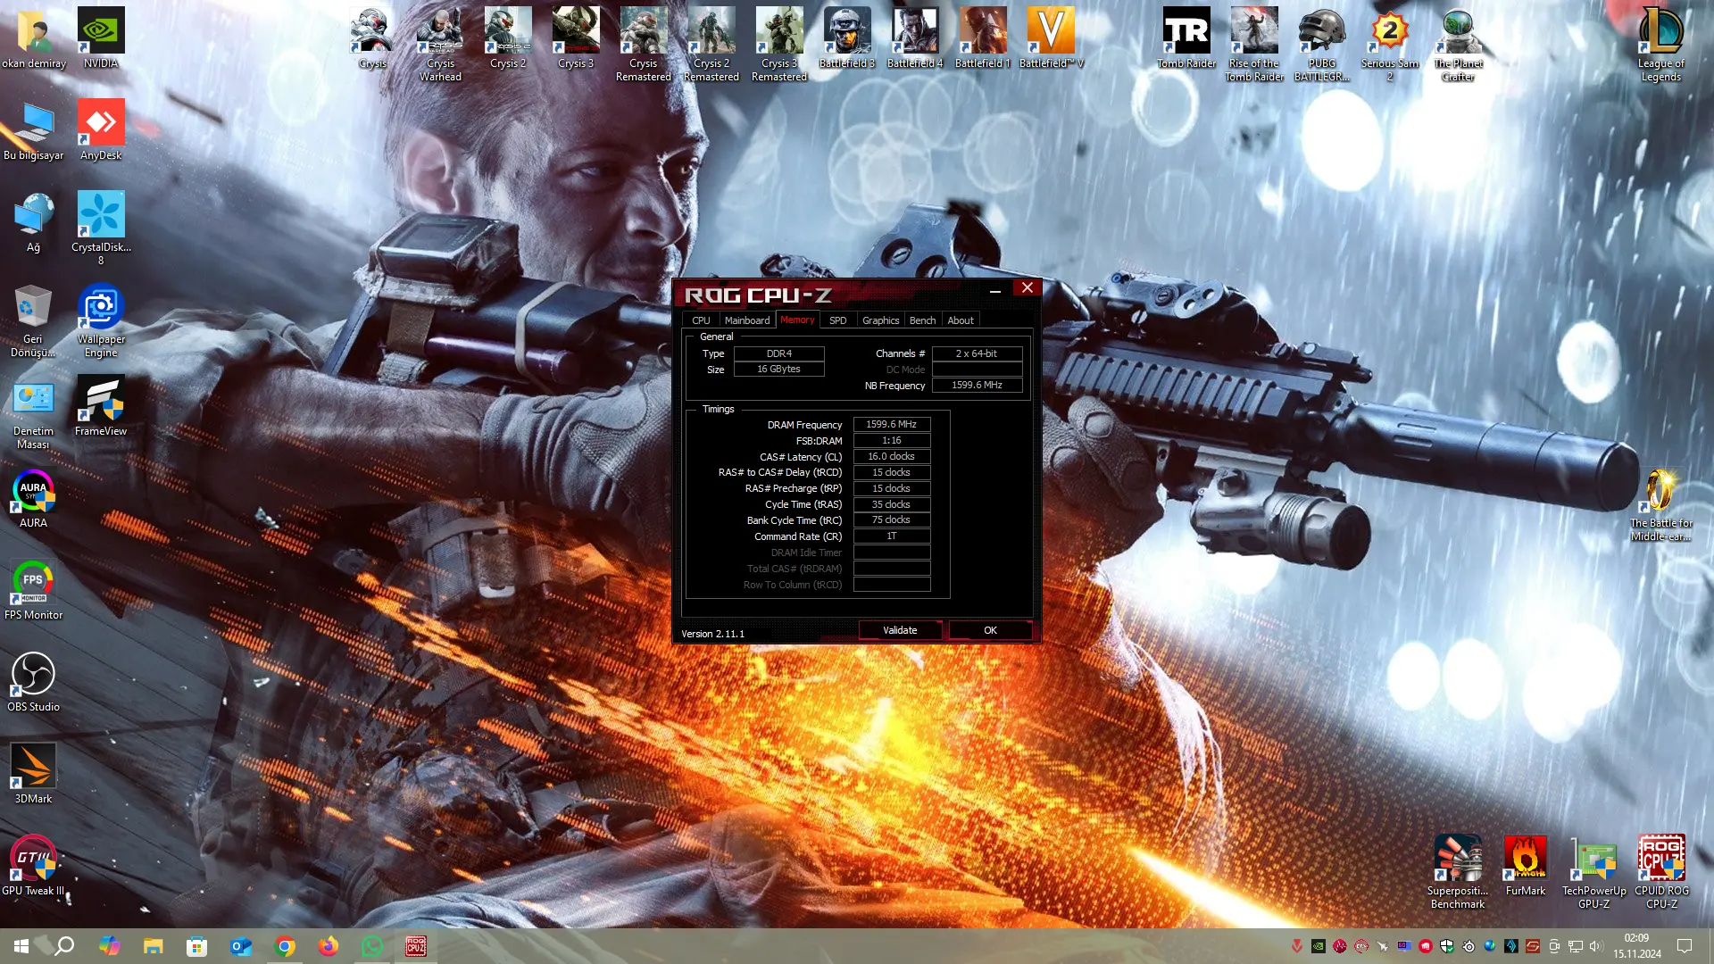Click the DRAM Frequency value field
The height and width of the screenshot is (964, 1714).
pyautogui.click(x=892, y=425)
